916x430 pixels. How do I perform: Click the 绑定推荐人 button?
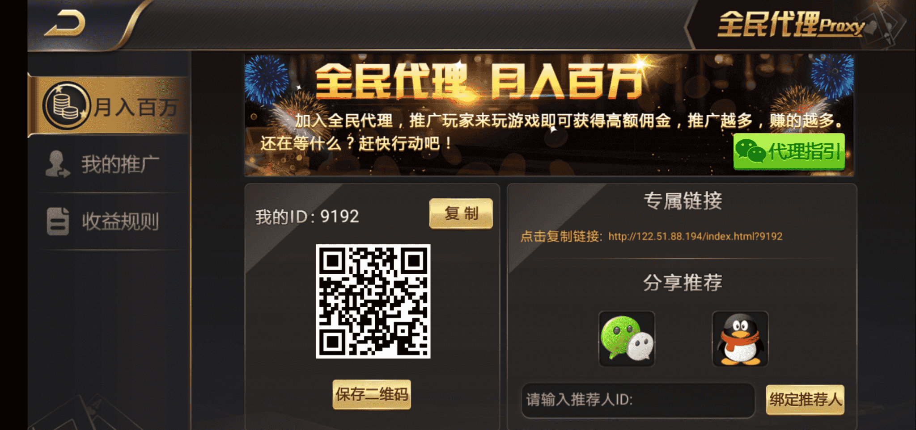805,399
